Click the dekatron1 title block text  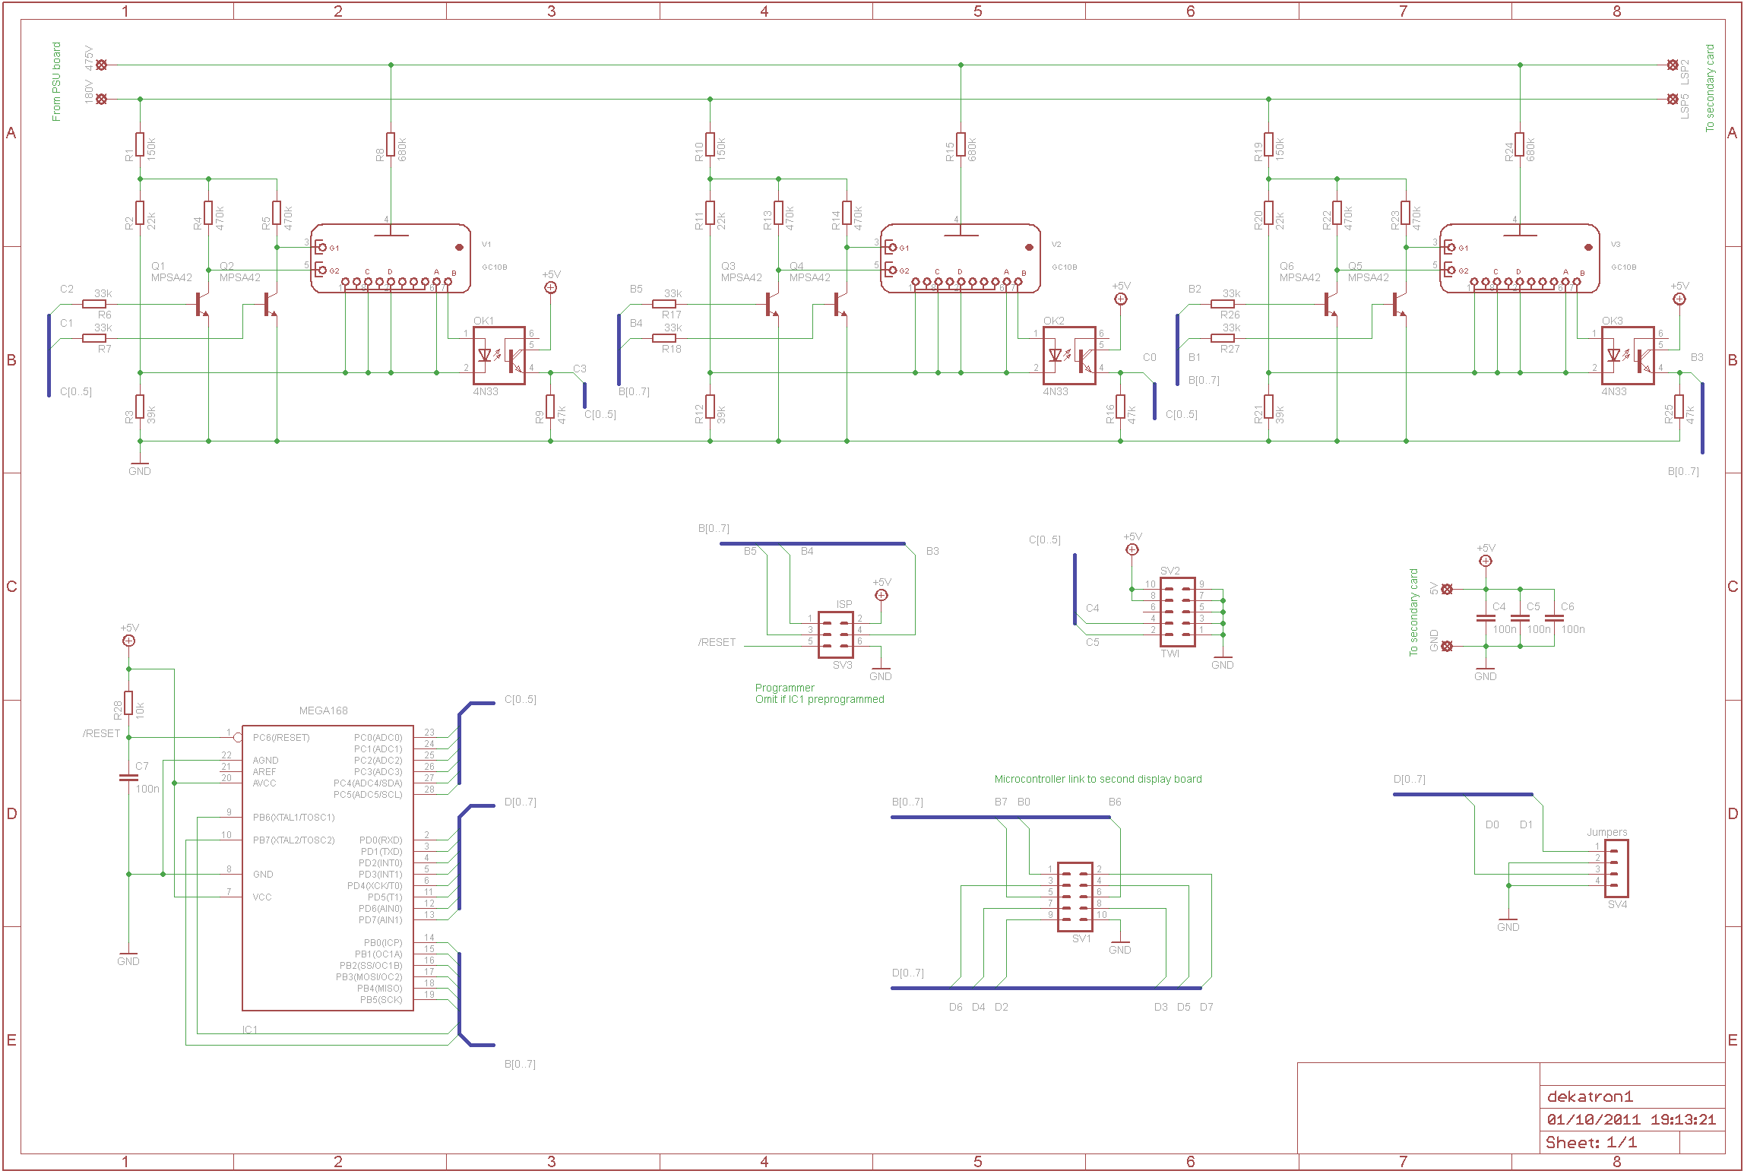click(x=1590, y=1096)
